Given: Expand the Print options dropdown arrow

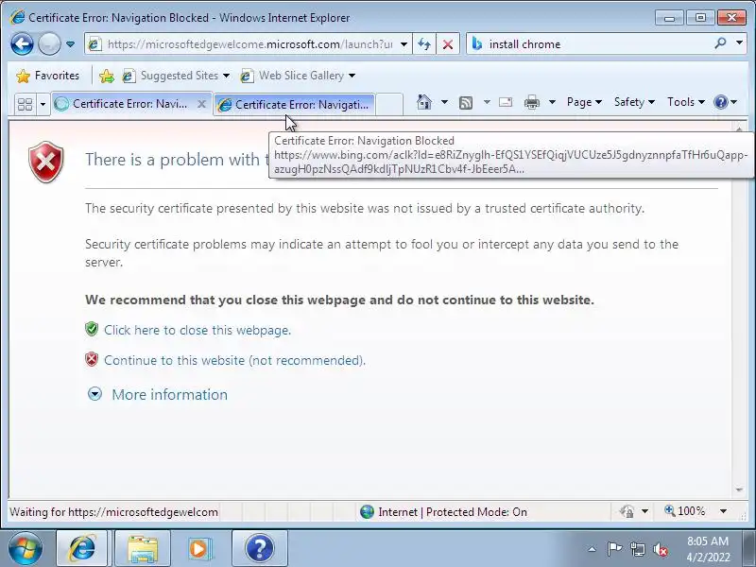Looking at the screenshot, I should [x=553, y=102].
